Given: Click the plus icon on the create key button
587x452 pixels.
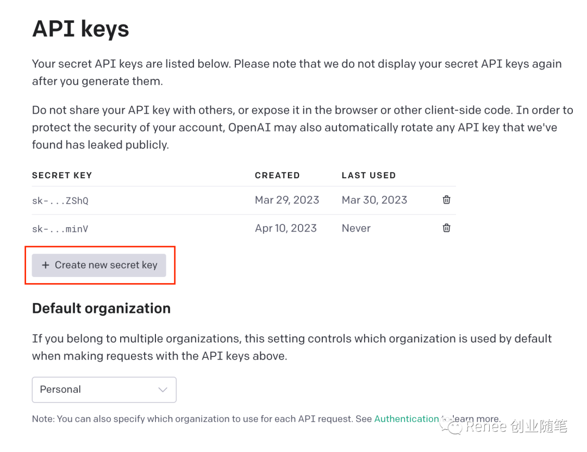Looking at the screenshot, I should (45, 265).
